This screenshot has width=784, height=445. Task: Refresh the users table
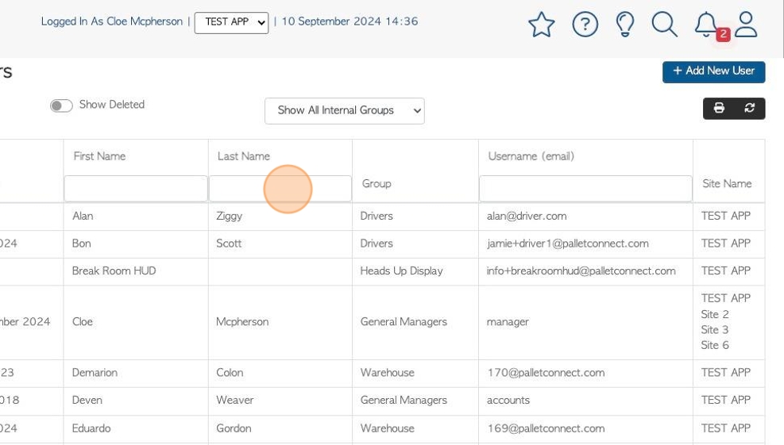749,108
